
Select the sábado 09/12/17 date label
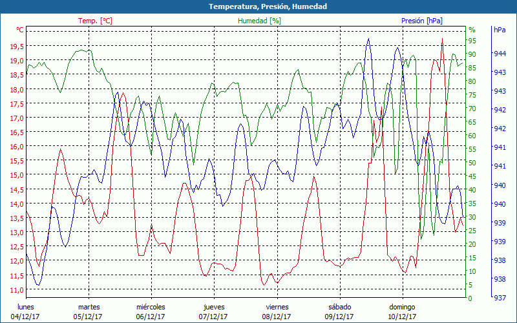coord(339,311)
